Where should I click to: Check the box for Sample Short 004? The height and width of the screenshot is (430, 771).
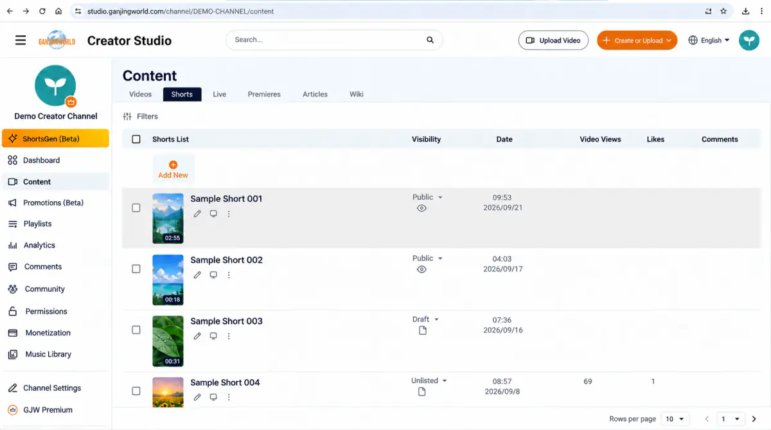coord(136,391)
